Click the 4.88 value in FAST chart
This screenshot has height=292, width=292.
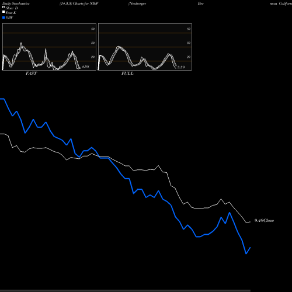click(85, 67)
